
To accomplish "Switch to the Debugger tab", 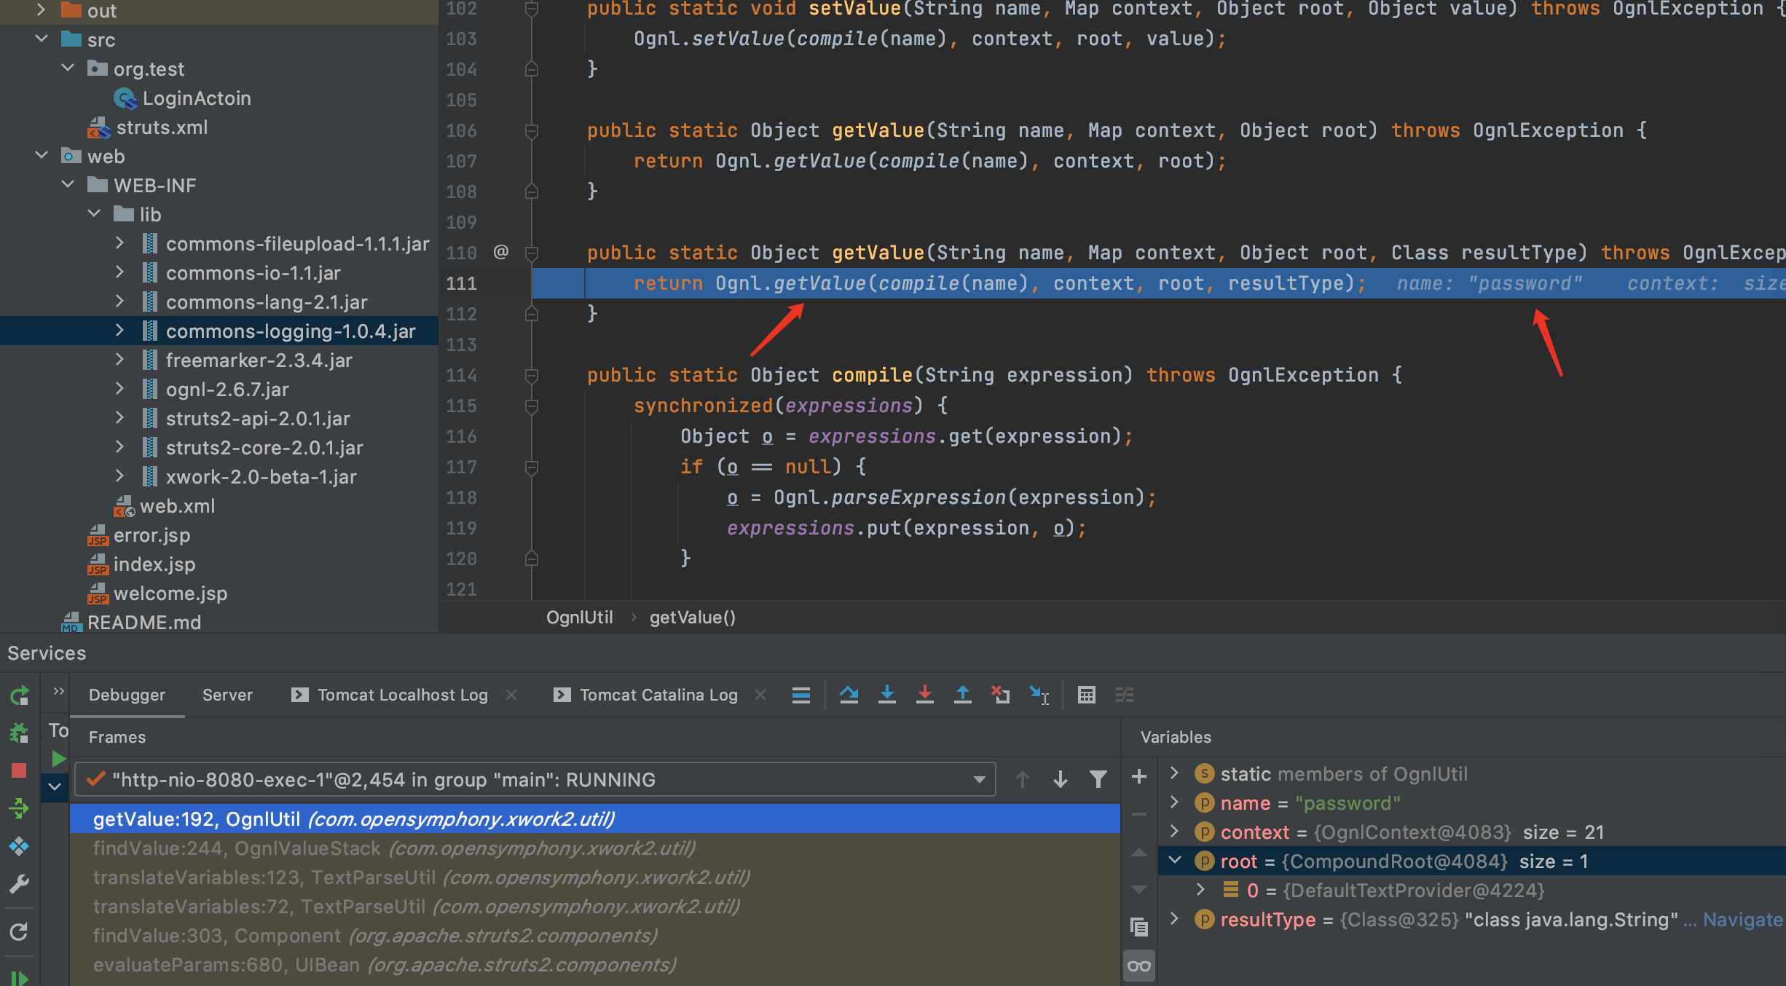I will (x=127, y=695).
